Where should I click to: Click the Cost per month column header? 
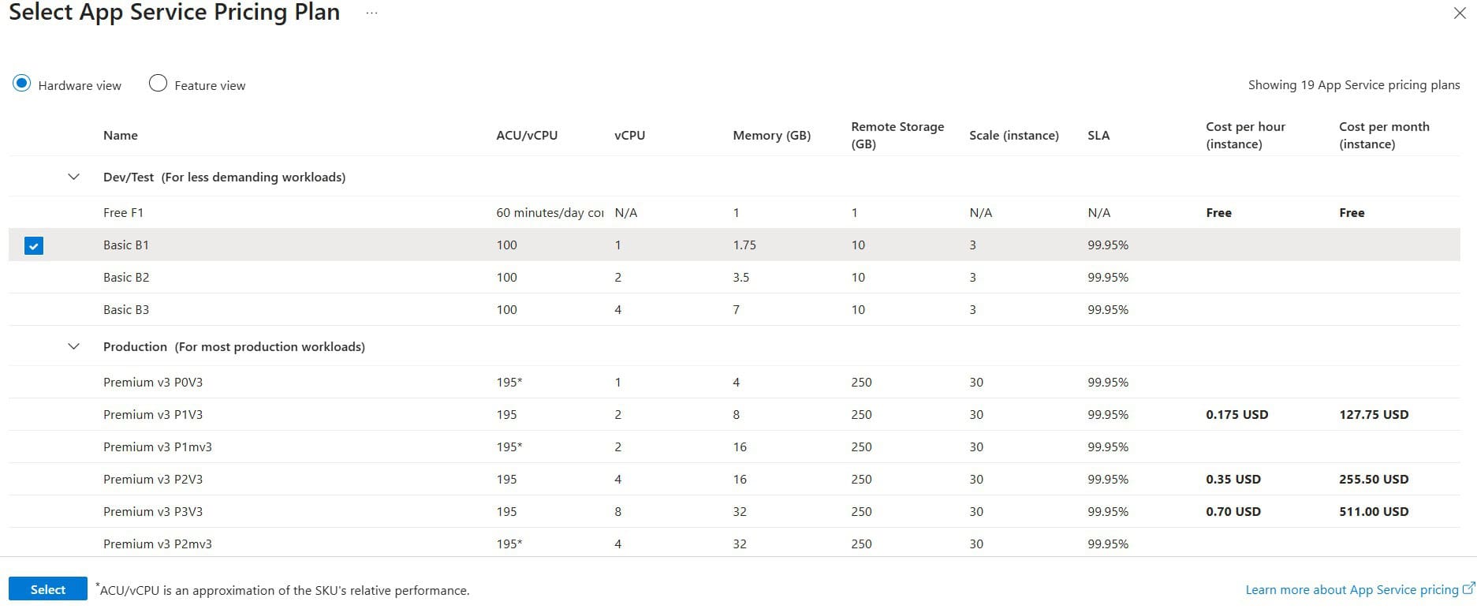tap(1385, 135)
